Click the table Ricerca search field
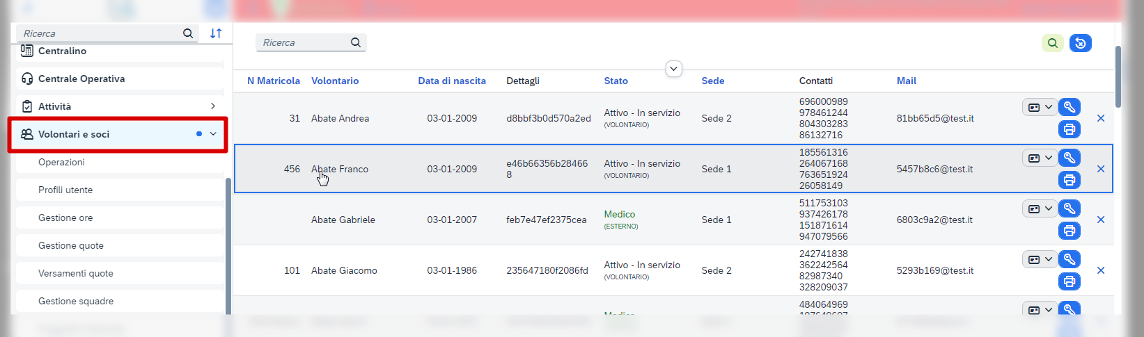Viewport: 1144px width, 337px height. click(x=304, y=42)
